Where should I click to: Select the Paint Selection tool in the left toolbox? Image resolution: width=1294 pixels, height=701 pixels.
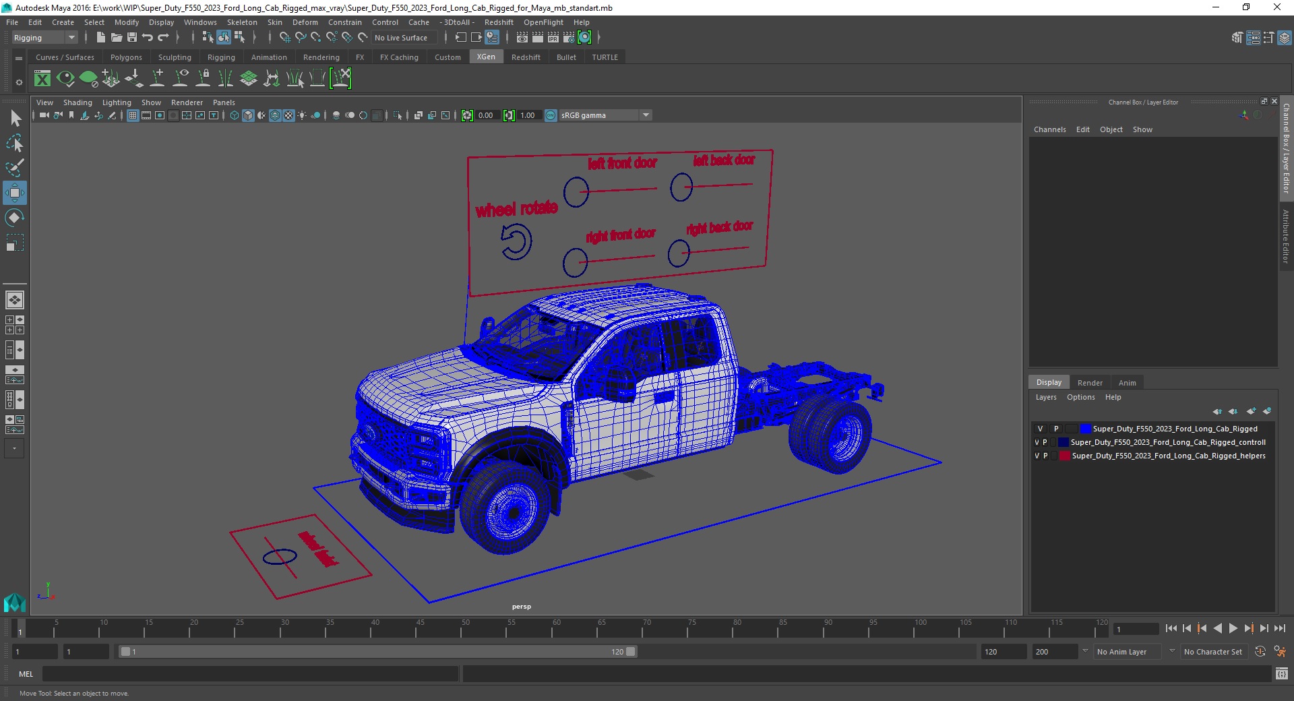pyautogui.click(x=15, y=168)
